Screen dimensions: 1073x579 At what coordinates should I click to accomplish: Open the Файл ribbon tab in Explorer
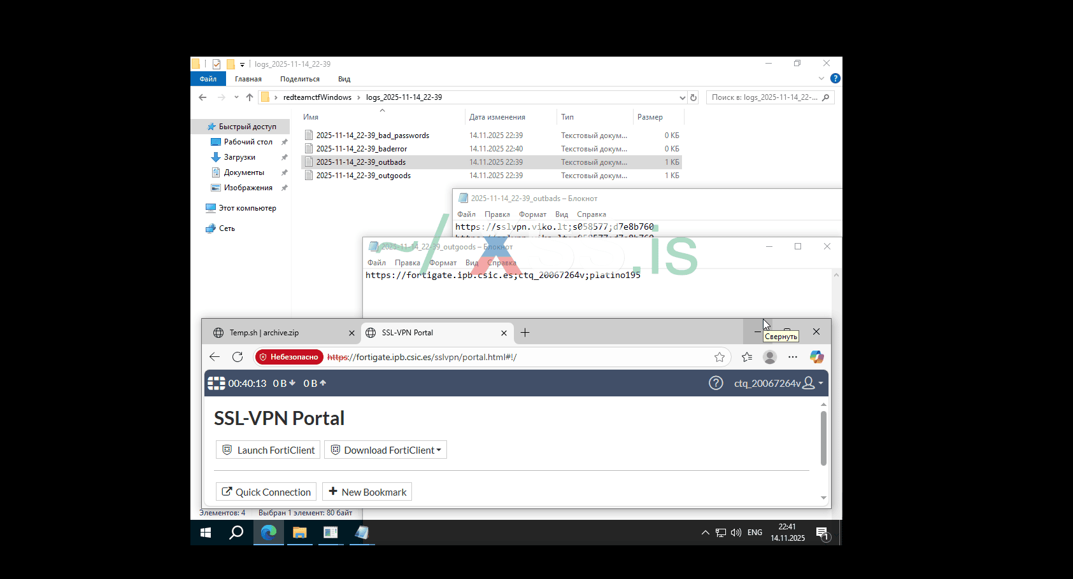coord(208,79)
